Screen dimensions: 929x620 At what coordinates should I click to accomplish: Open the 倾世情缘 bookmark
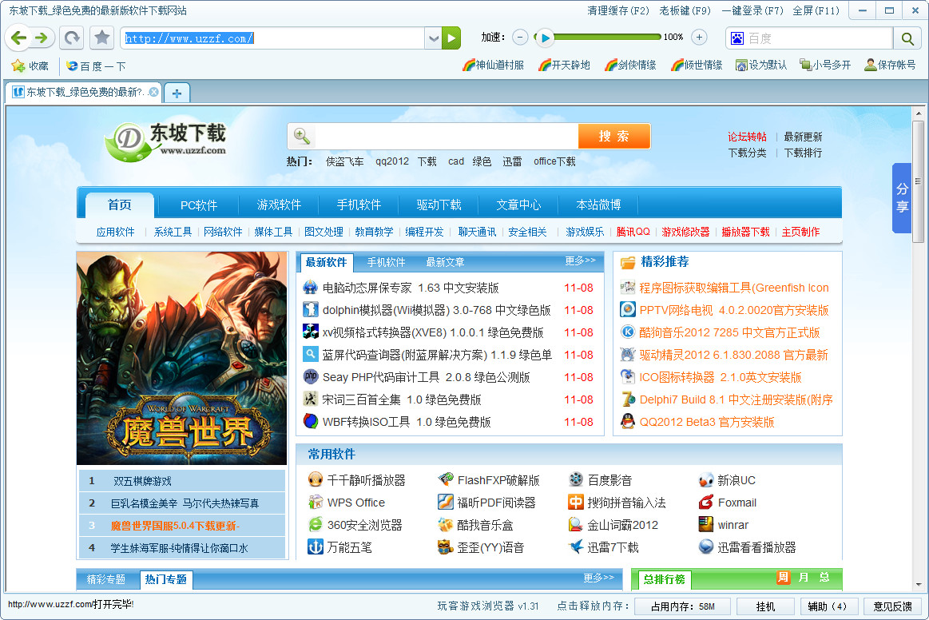(x=697, y=66)
